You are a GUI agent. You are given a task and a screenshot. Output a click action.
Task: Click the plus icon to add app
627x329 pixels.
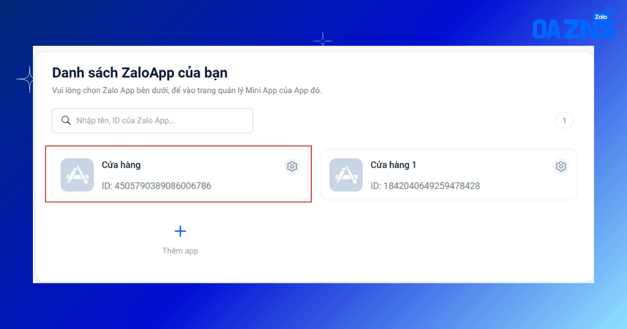180,231
